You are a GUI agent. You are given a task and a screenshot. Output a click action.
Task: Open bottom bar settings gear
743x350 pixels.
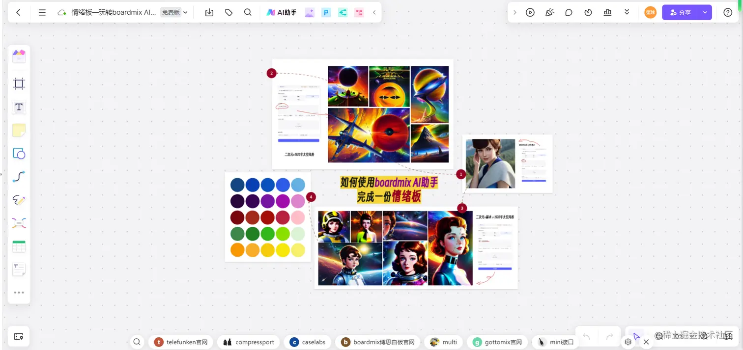tap(628, 342)
